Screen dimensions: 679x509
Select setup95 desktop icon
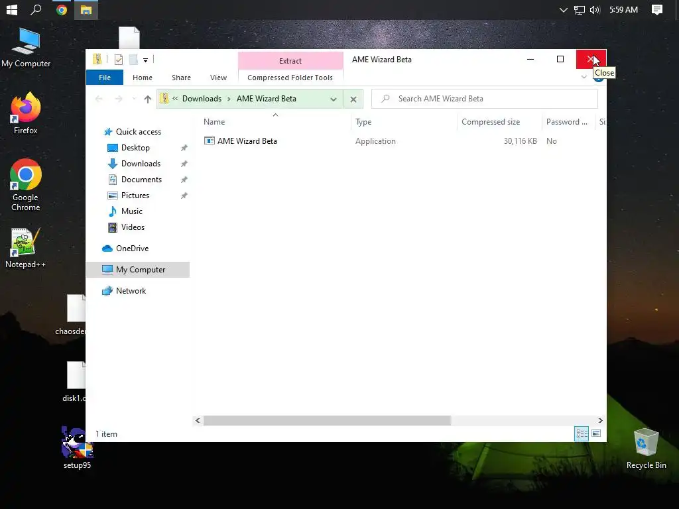(77, 448)
